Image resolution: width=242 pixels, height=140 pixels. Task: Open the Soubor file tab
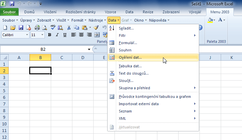tap(9, 12)
